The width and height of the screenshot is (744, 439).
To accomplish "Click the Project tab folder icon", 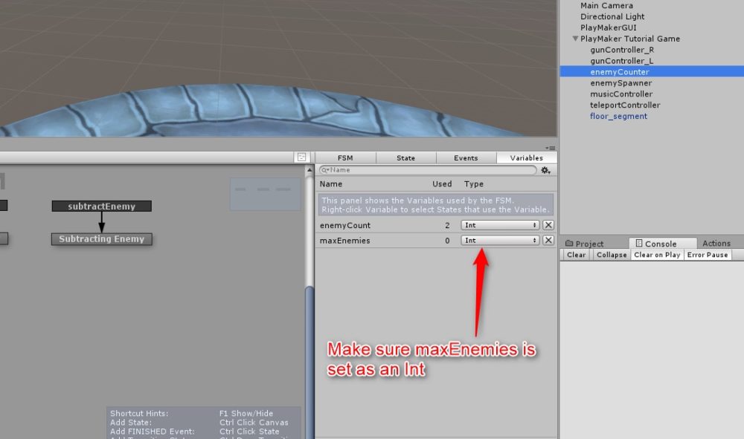I will [x=569, y=244].
